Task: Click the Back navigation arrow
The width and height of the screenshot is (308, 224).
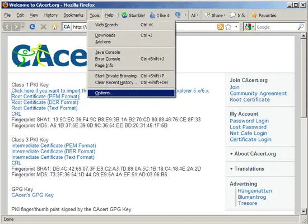Action: click(x=7, y=26)
